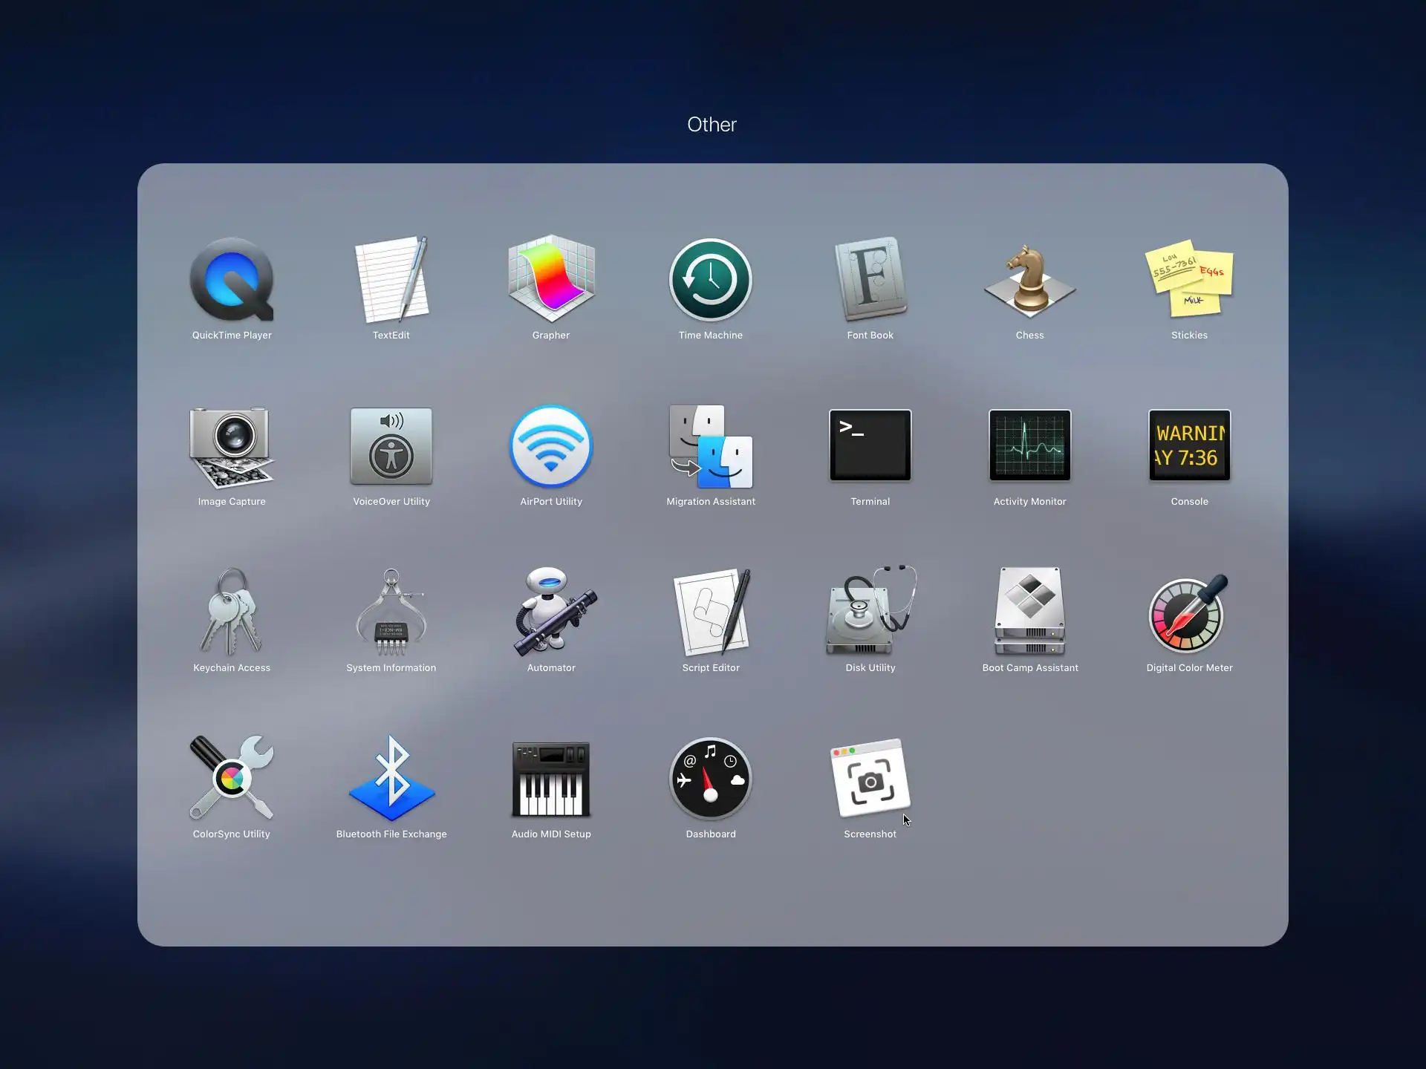Open Boot Camp Assistant
The width and height of the screenshot is (1426, 1069).
coord(1029,612)
